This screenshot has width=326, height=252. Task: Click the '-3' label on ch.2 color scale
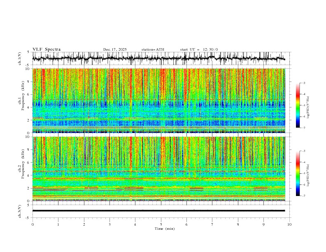tap(303, 151)
